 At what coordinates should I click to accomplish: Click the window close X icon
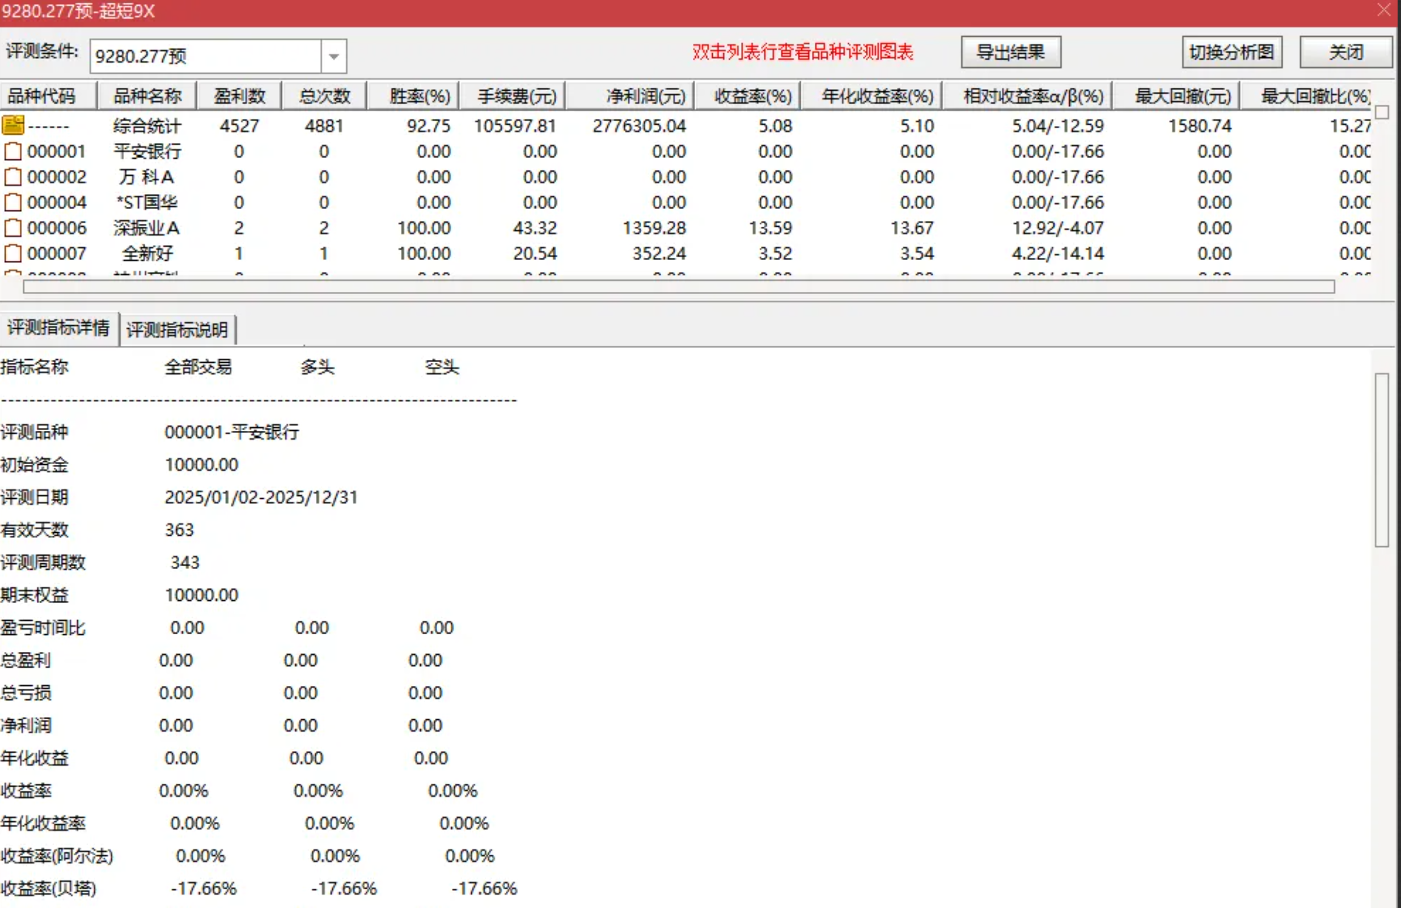point(1383,10)
